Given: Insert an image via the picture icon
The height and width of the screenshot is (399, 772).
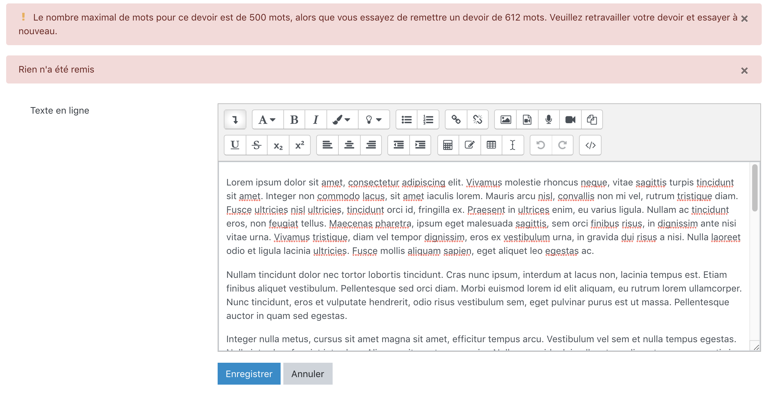Looking at the screenshot, I should [x=505, y=120].
